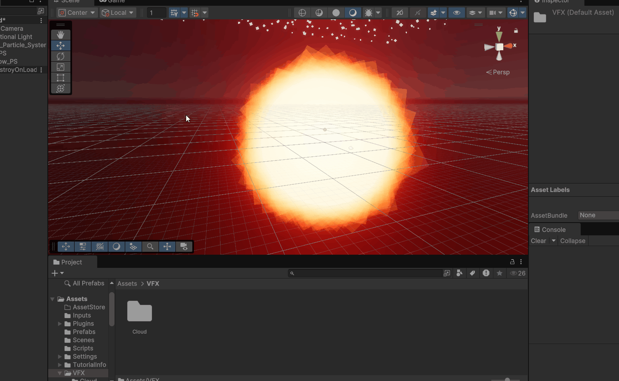619x381 pixels.
Task: Toggle scene audio mute icon
Action: point(418,13)
